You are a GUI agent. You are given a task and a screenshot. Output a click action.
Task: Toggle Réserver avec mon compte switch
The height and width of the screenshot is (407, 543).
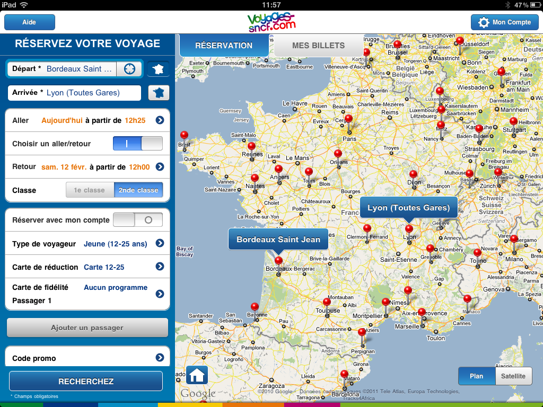click(x=138, y=220)
